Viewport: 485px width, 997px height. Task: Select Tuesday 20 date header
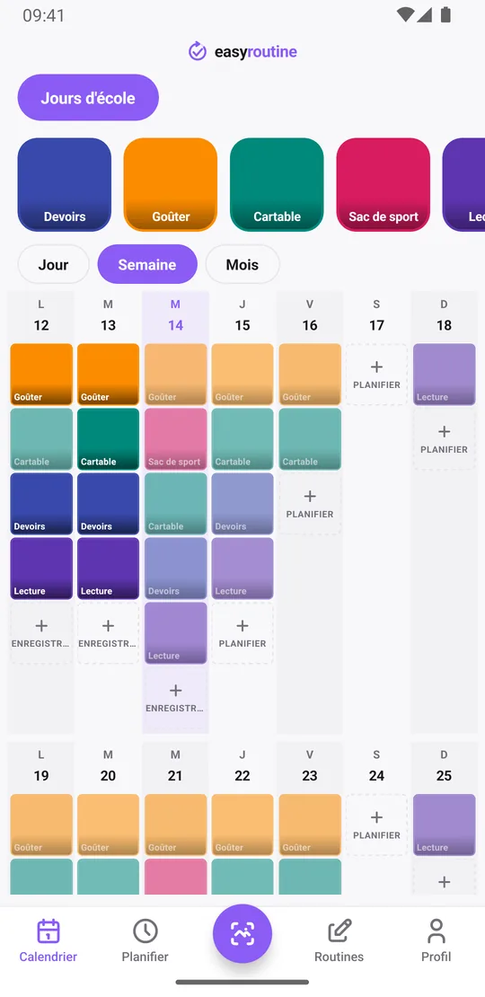pyautogui.click(x=108, y=766)
